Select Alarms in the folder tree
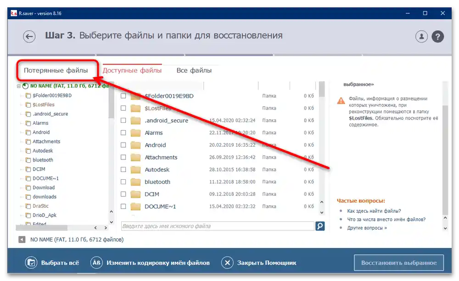 [40, 123]
